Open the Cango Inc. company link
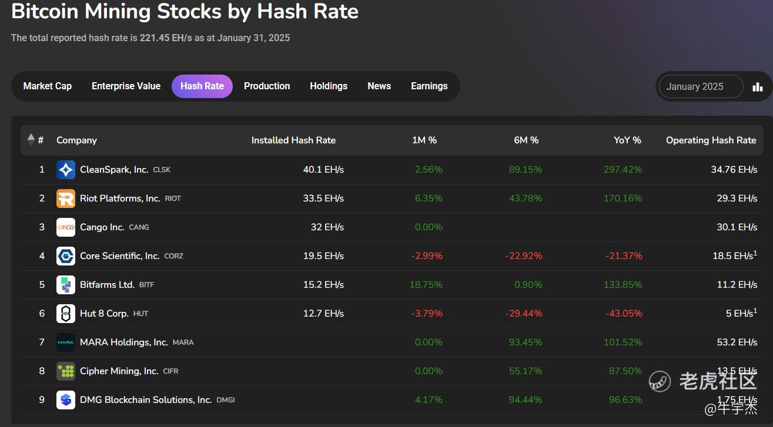 (x=102, y=227)
